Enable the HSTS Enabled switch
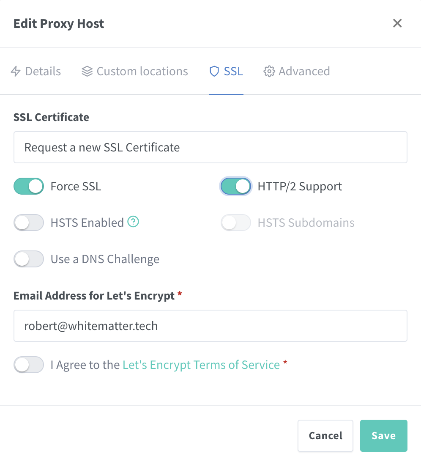Viewport: 421px width, 462px height. [29, 223]
